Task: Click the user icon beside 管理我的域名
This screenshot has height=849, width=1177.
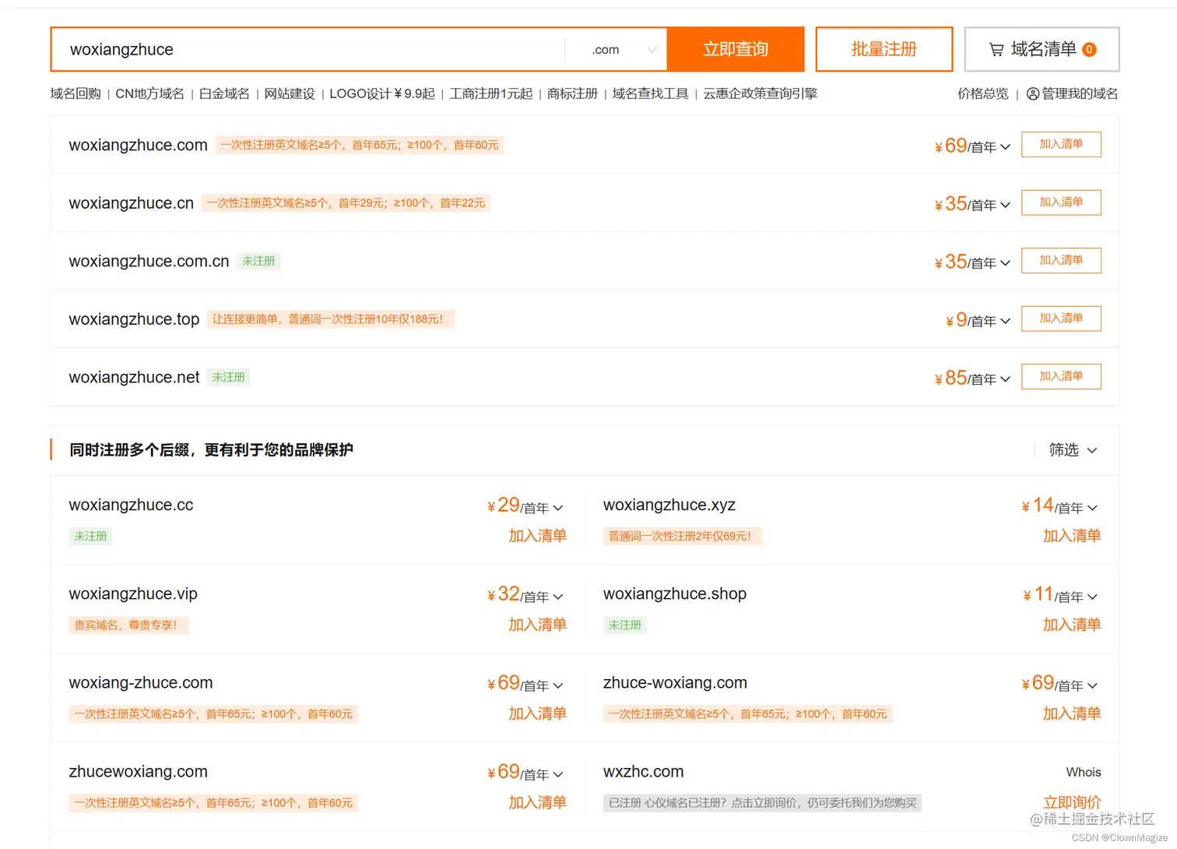Action: (1033, 93)
